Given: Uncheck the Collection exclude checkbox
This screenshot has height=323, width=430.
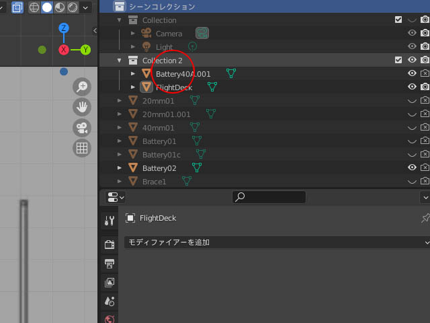Looking at the screenshot, I should tap(398, 20).
